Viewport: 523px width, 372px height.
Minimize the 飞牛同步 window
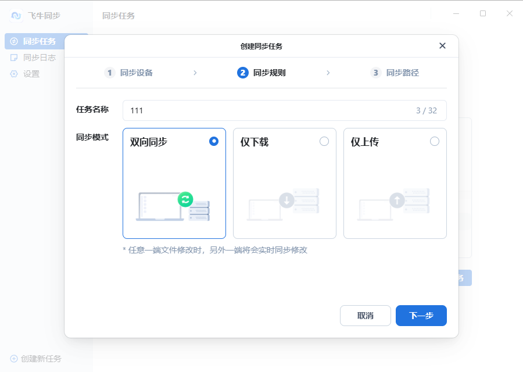[x=456, y=14]
